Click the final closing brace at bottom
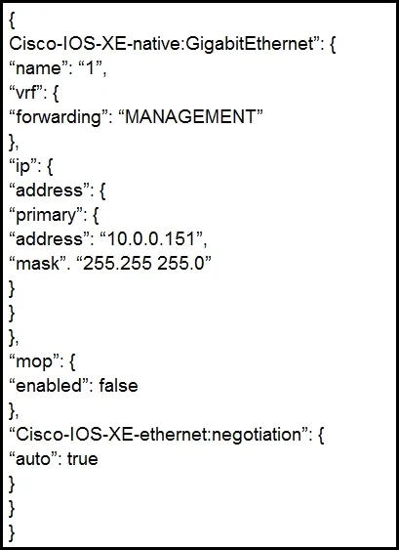 pyautogui.click(x=12, y=532)
